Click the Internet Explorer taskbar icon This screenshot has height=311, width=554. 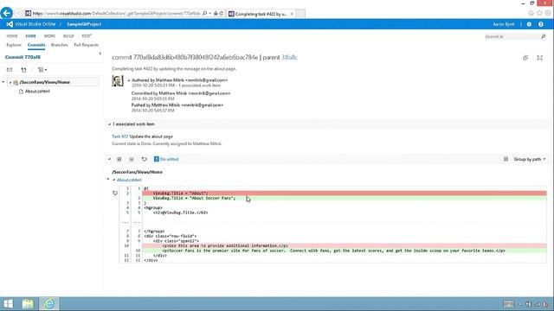pos(49,303)
